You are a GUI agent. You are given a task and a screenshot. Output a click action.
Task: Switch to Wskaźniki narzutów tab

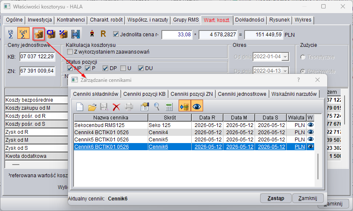[294, 94]
